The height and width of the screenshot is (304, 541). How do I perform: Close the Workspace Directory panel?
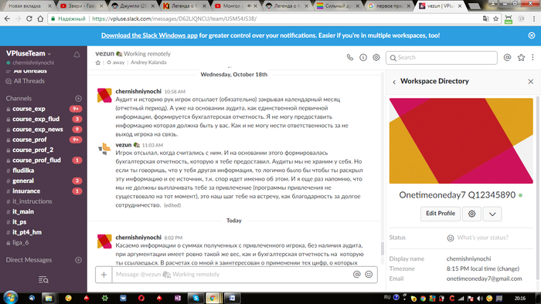[531, 82]
